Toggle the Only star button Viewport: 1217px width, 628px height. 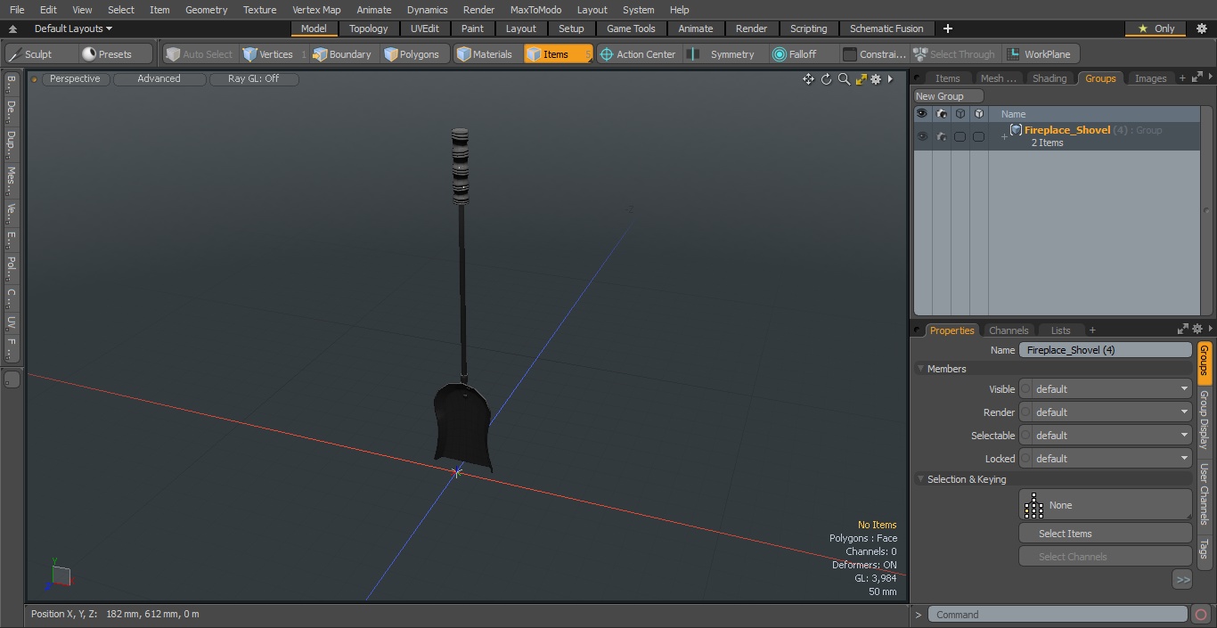click(x=1156, y=29)
